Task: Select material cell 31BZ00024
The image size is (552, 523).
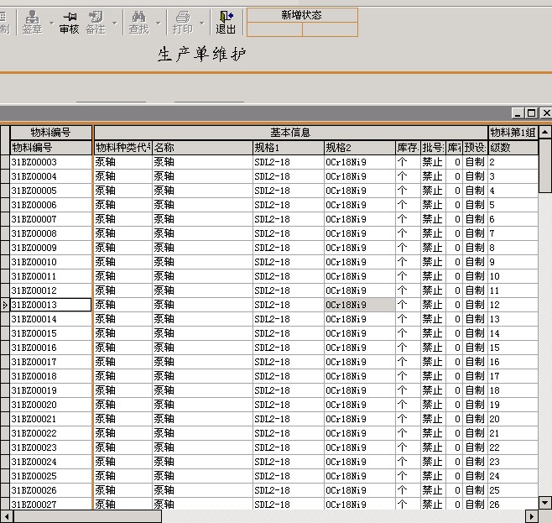Action: (x=50, y=462)
